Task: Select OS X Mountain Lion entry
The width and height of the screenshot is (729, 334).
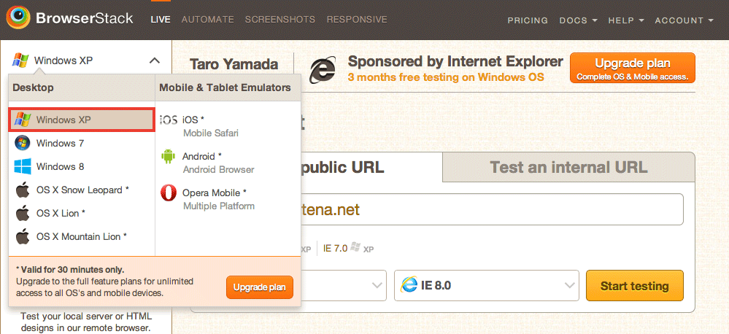Action: [x=81, y=236]
